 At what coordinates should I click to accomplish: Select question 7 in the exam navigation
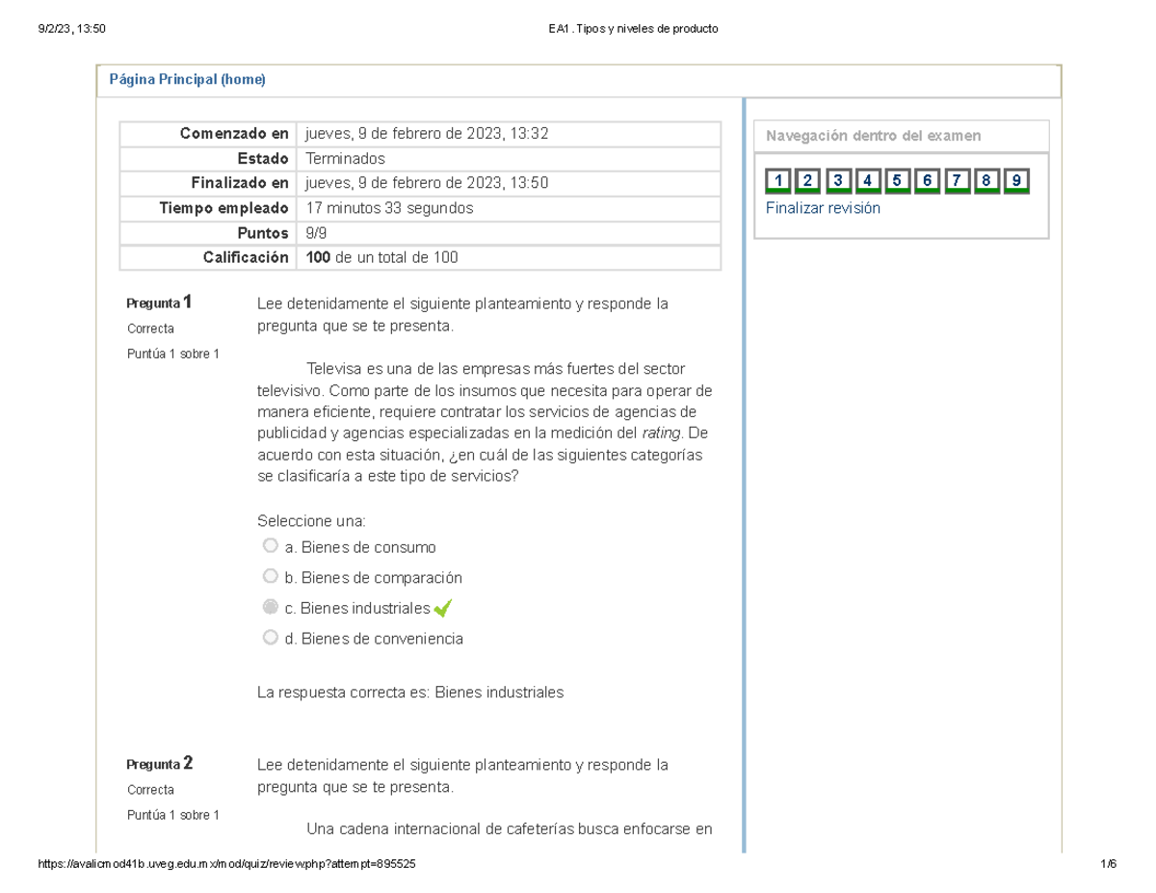(957, 181)
